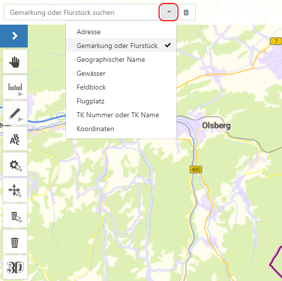Switch to 3D view
Viewport: 282px width, 281px height.
click(x=15, y=267)
